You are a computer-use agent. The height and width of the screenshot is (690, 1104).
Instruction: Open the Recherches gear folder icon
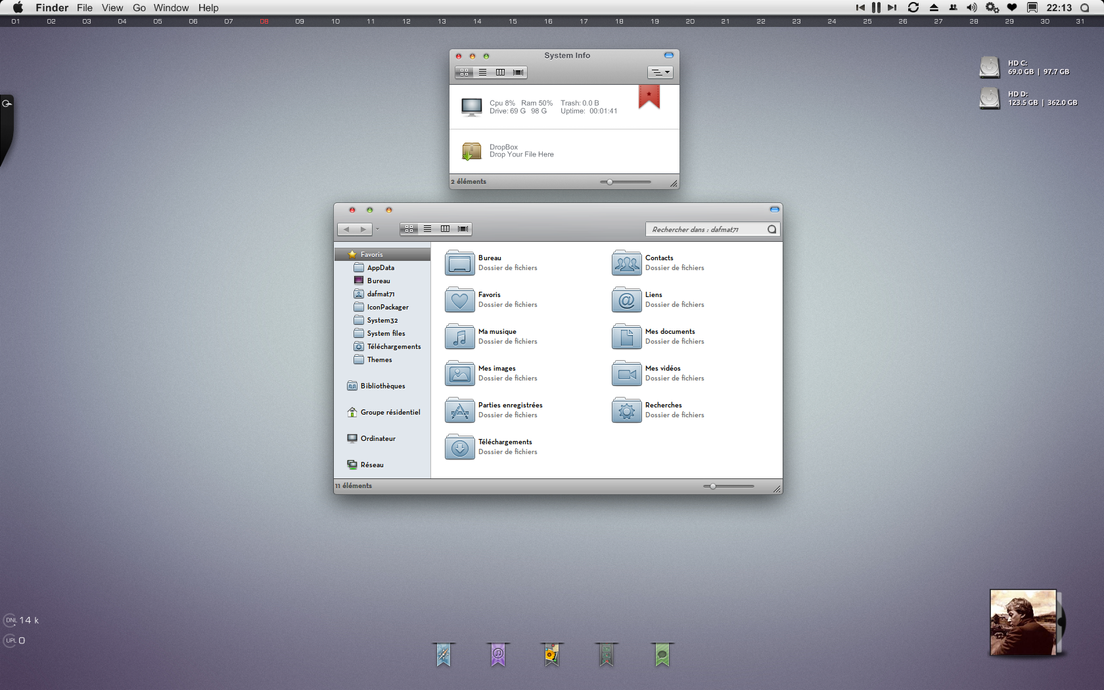(626, 410)
